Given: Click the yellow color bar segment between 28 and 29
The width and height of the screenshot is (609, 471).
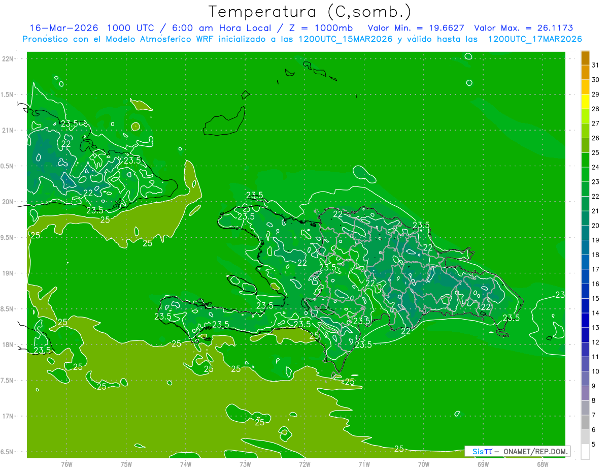Looking at the screenshot, I should click(585, 102).
